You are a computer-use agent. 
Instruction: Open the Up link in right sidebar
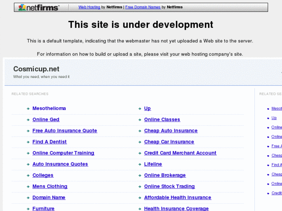[274, 118]
